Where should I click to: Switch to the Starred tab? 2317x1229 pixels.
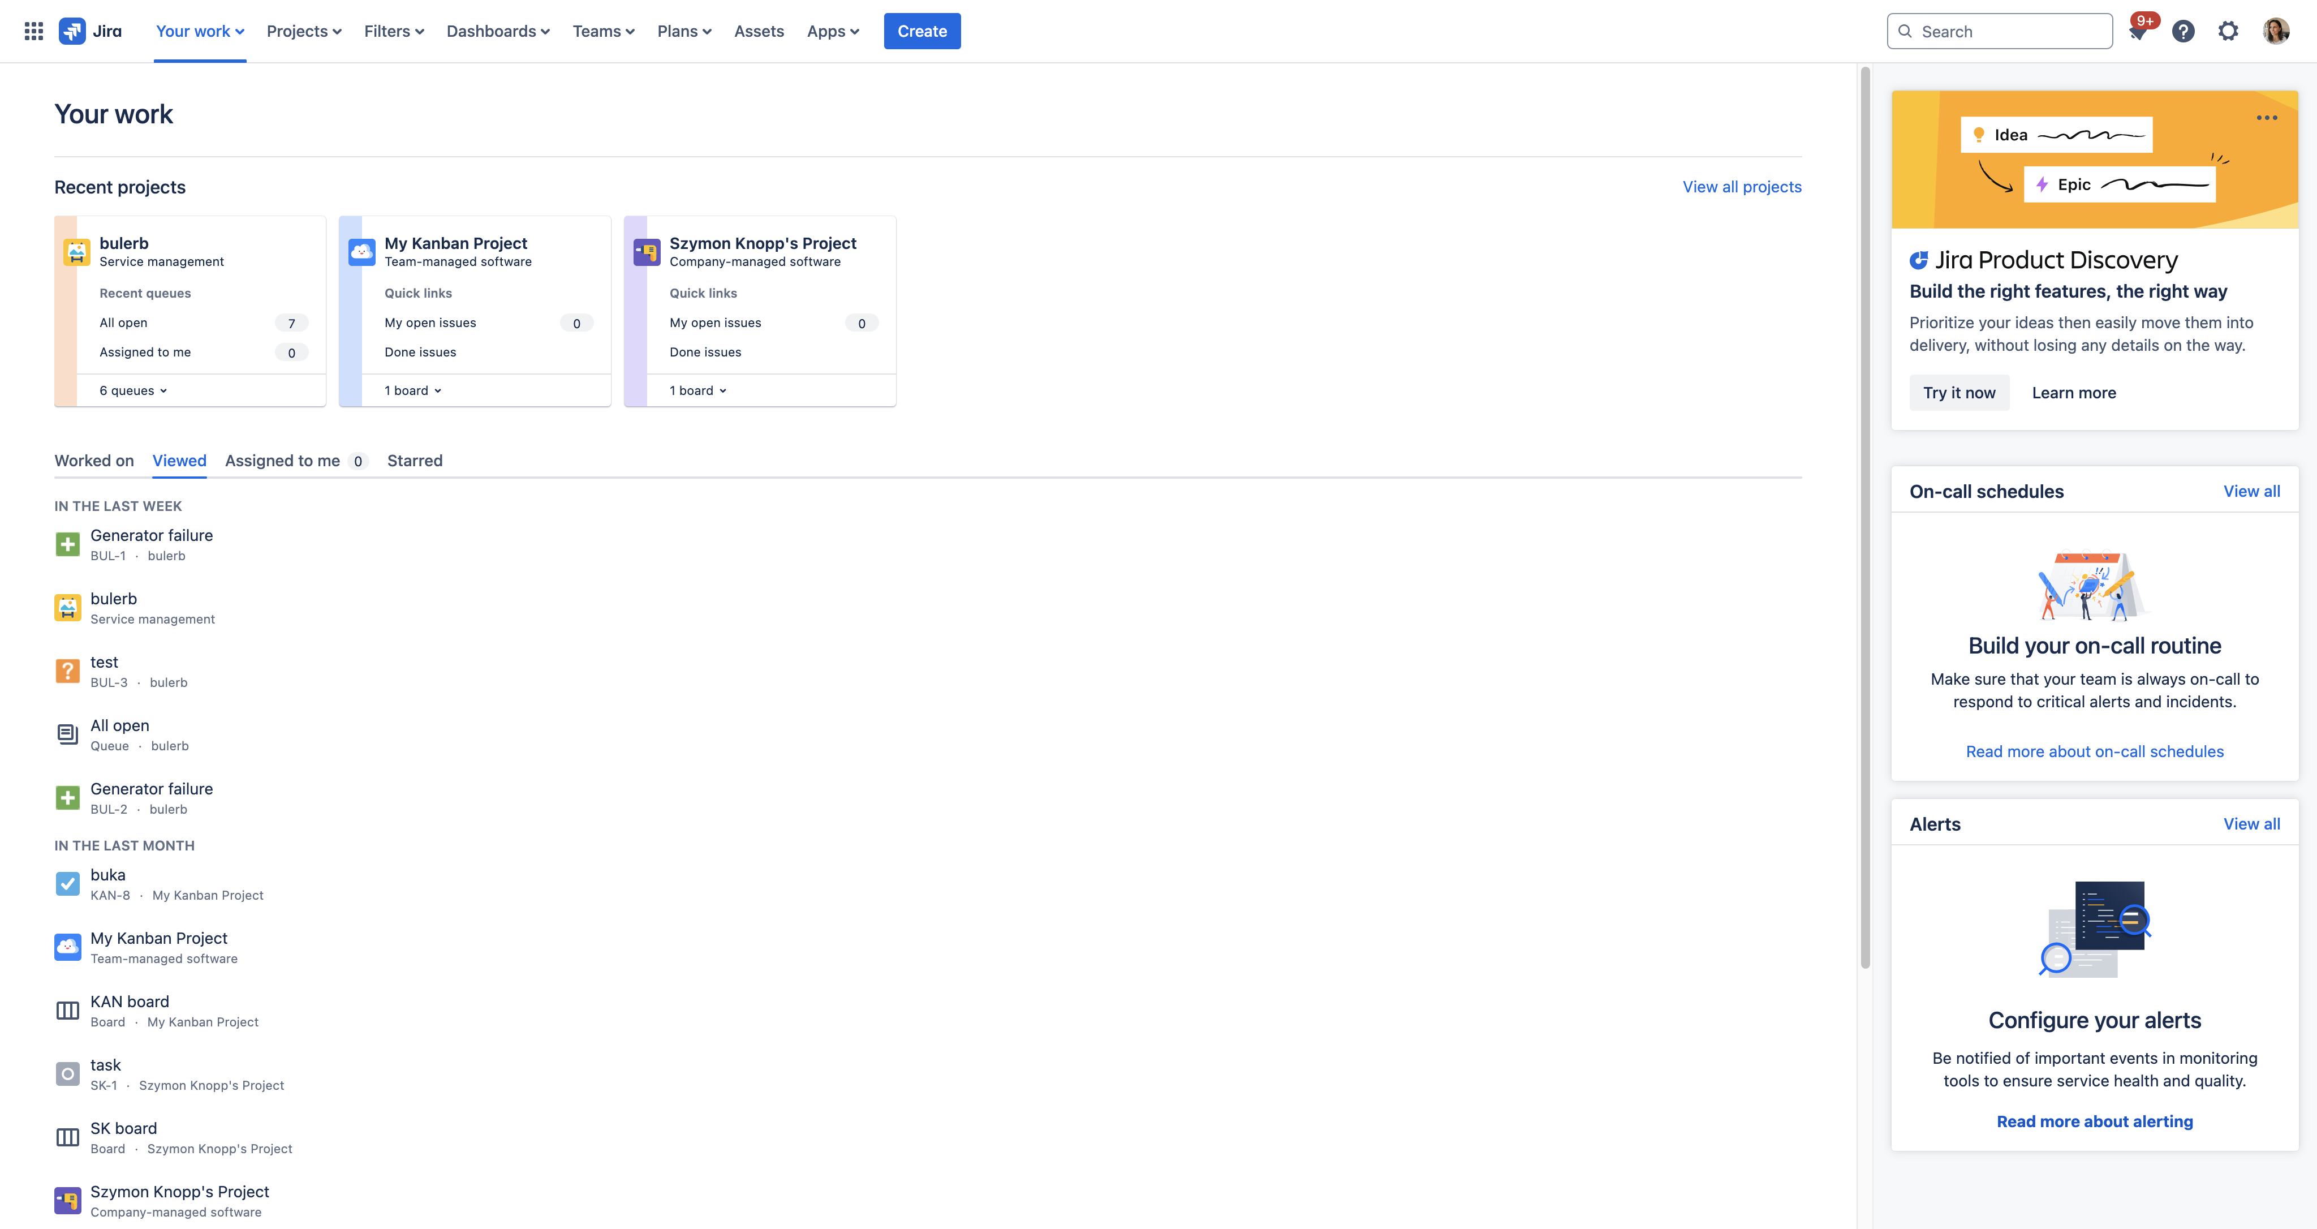click(x=415, y=461)
